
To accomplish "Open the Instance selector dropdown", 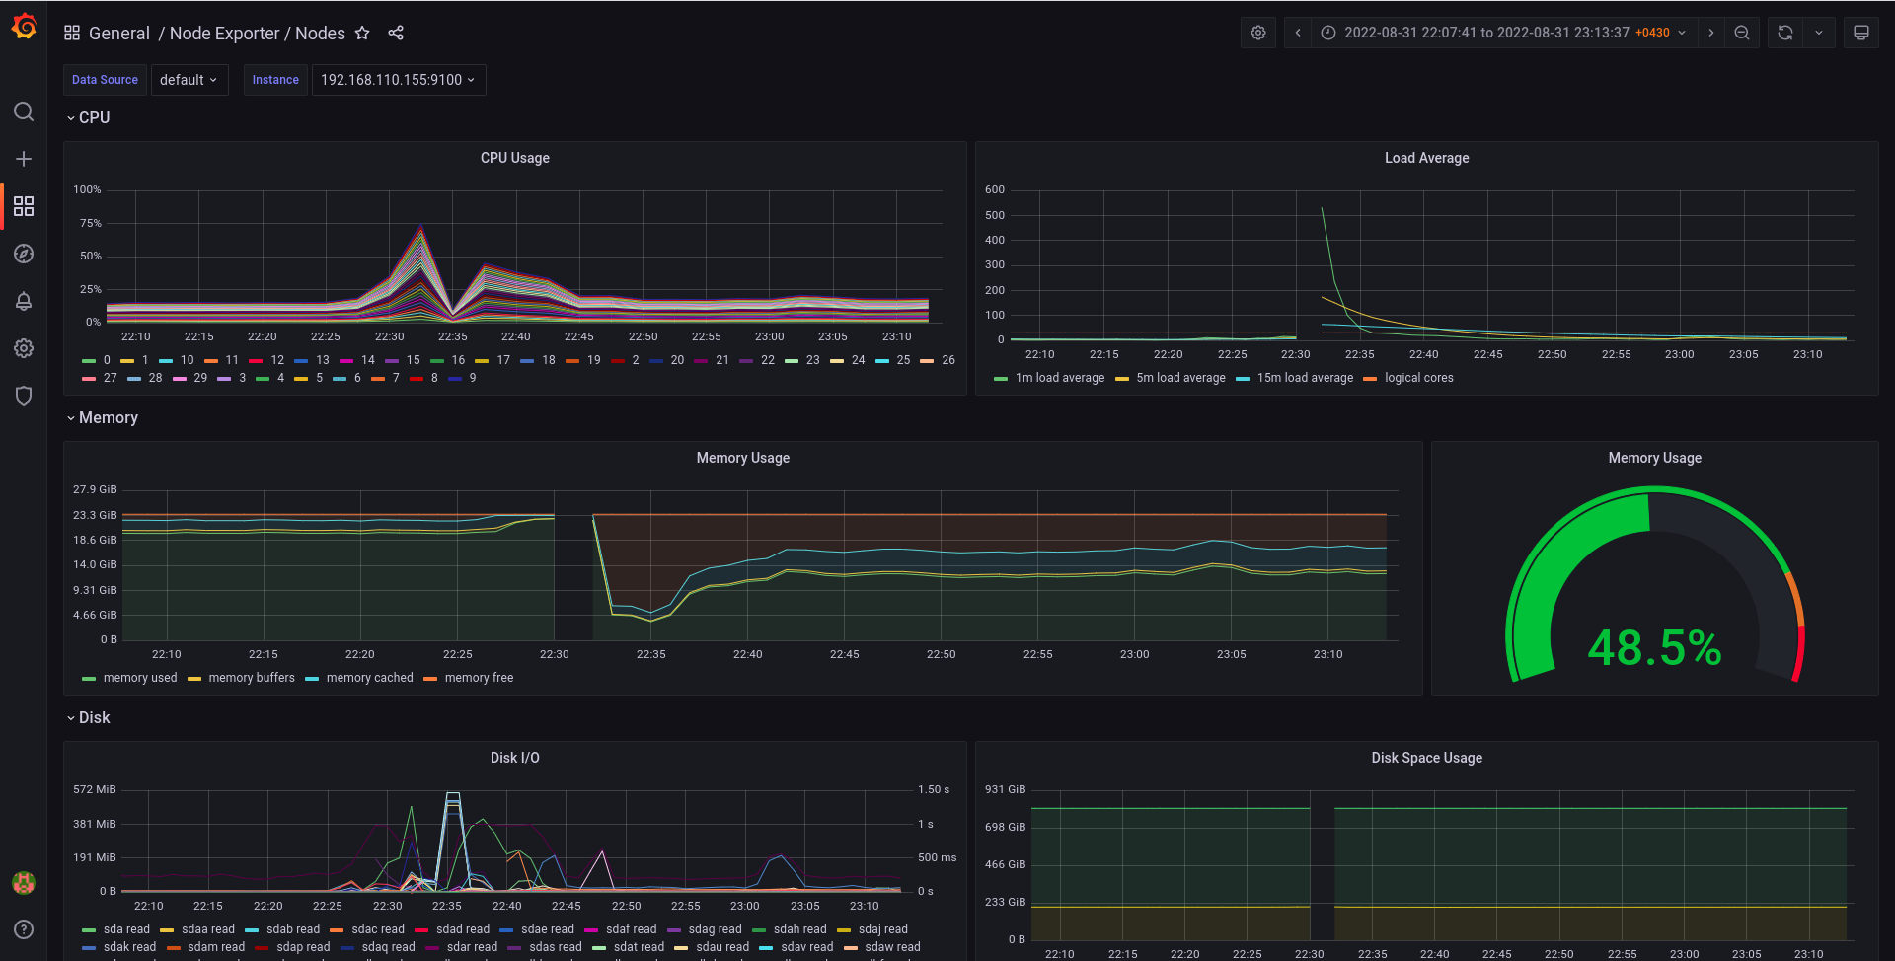I will click(x=398, y=80).
